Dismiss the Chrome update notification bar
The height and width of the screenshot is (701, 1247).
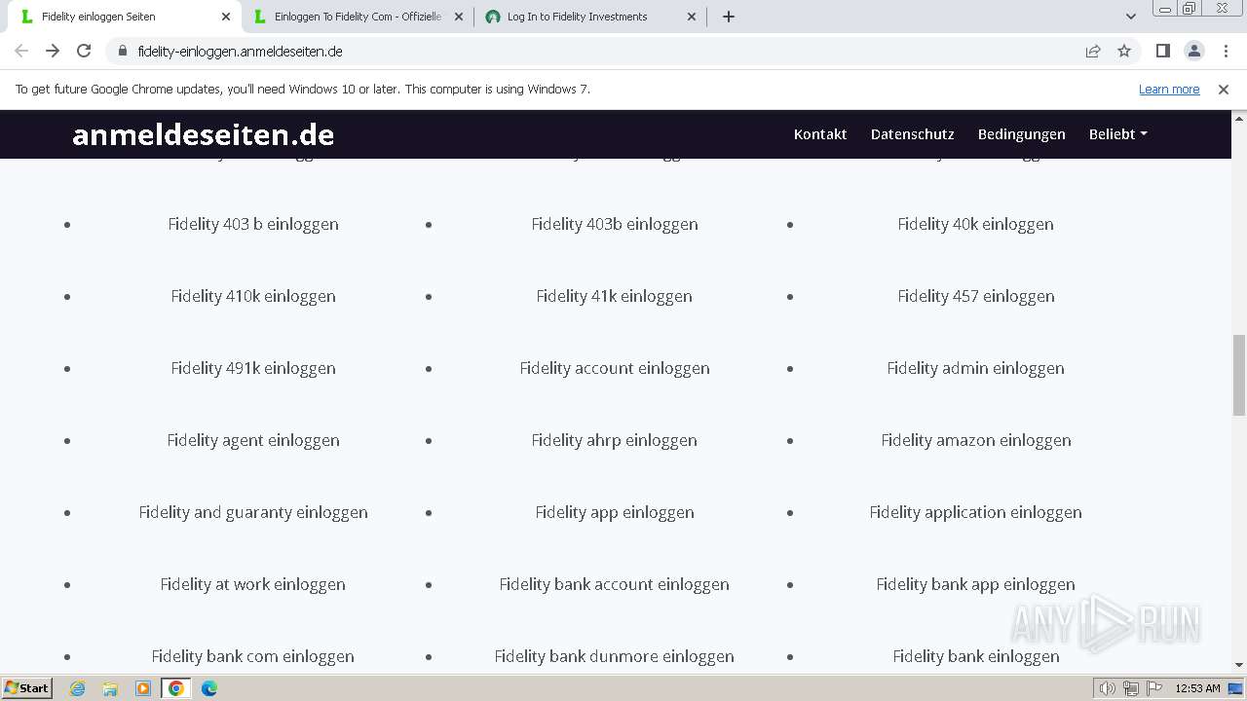1224,89
